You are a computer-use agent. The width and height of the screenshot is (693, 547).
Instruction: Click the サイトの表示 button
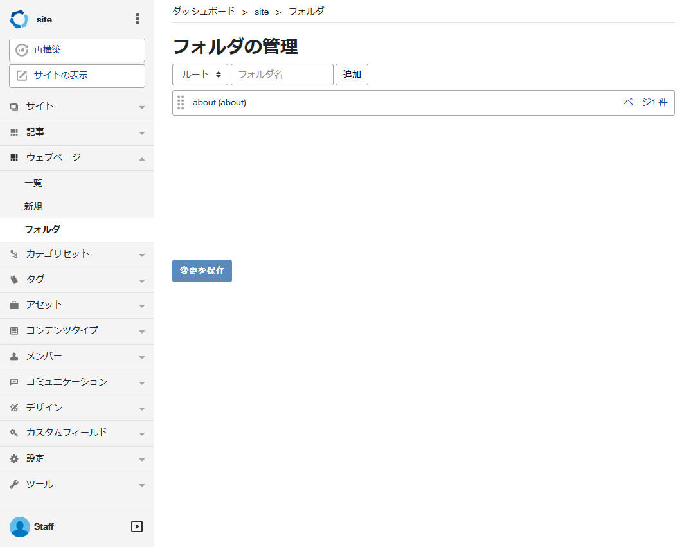coord(77,76)
